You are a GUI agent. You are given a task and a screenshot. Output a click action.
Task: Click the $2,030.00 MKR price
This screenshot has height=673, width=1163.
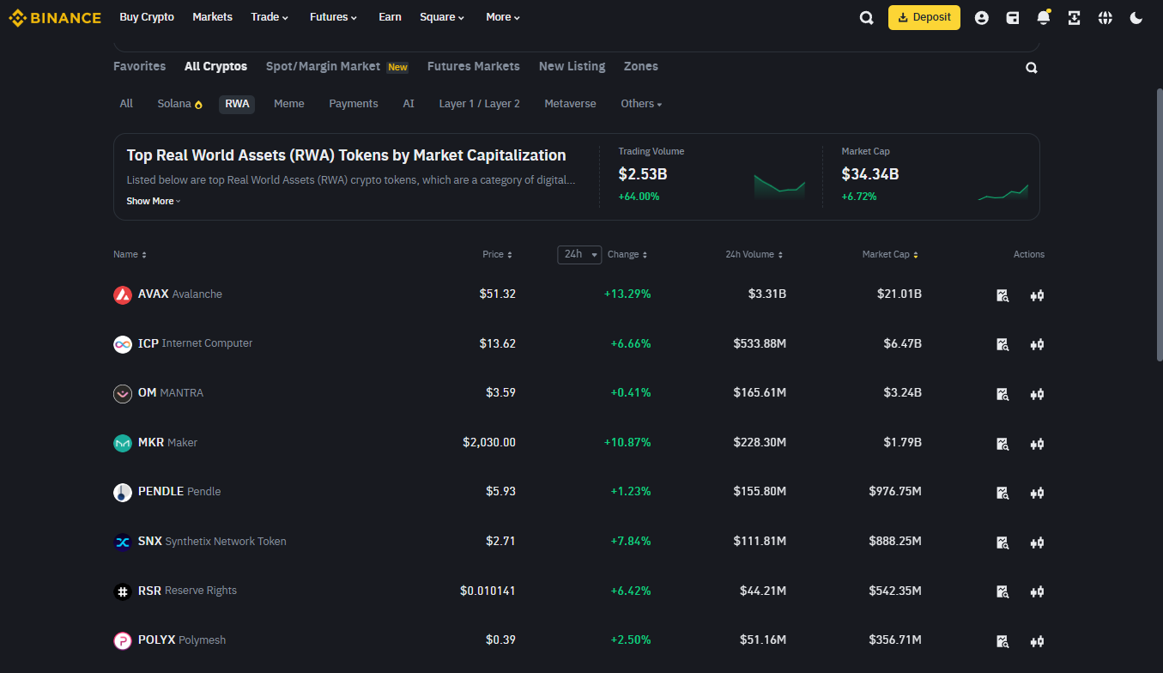click(x=489, y=443)
